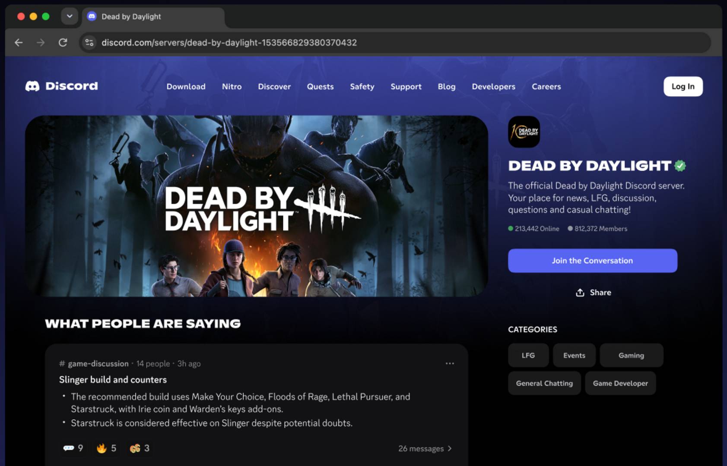Click the share arrow icon

tap(580, 293)
